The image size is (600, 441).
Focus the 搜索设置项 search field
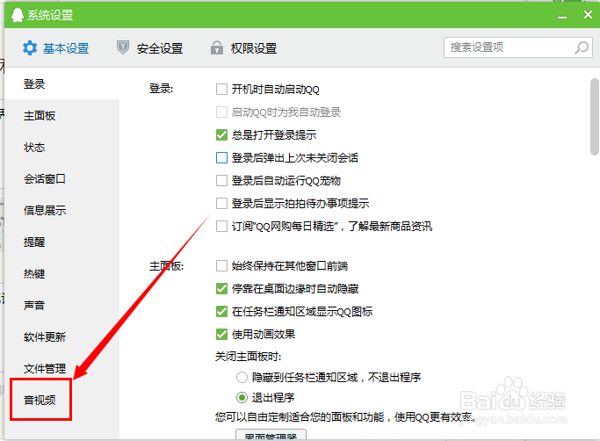(x=518, y=47)
